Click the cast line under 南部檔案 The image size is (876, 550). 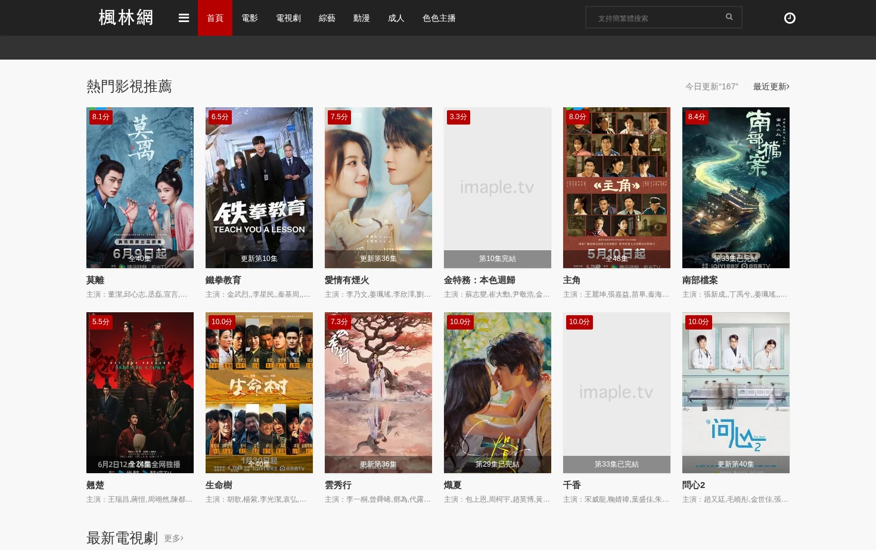pyautogui.click(x=735, y=294)
